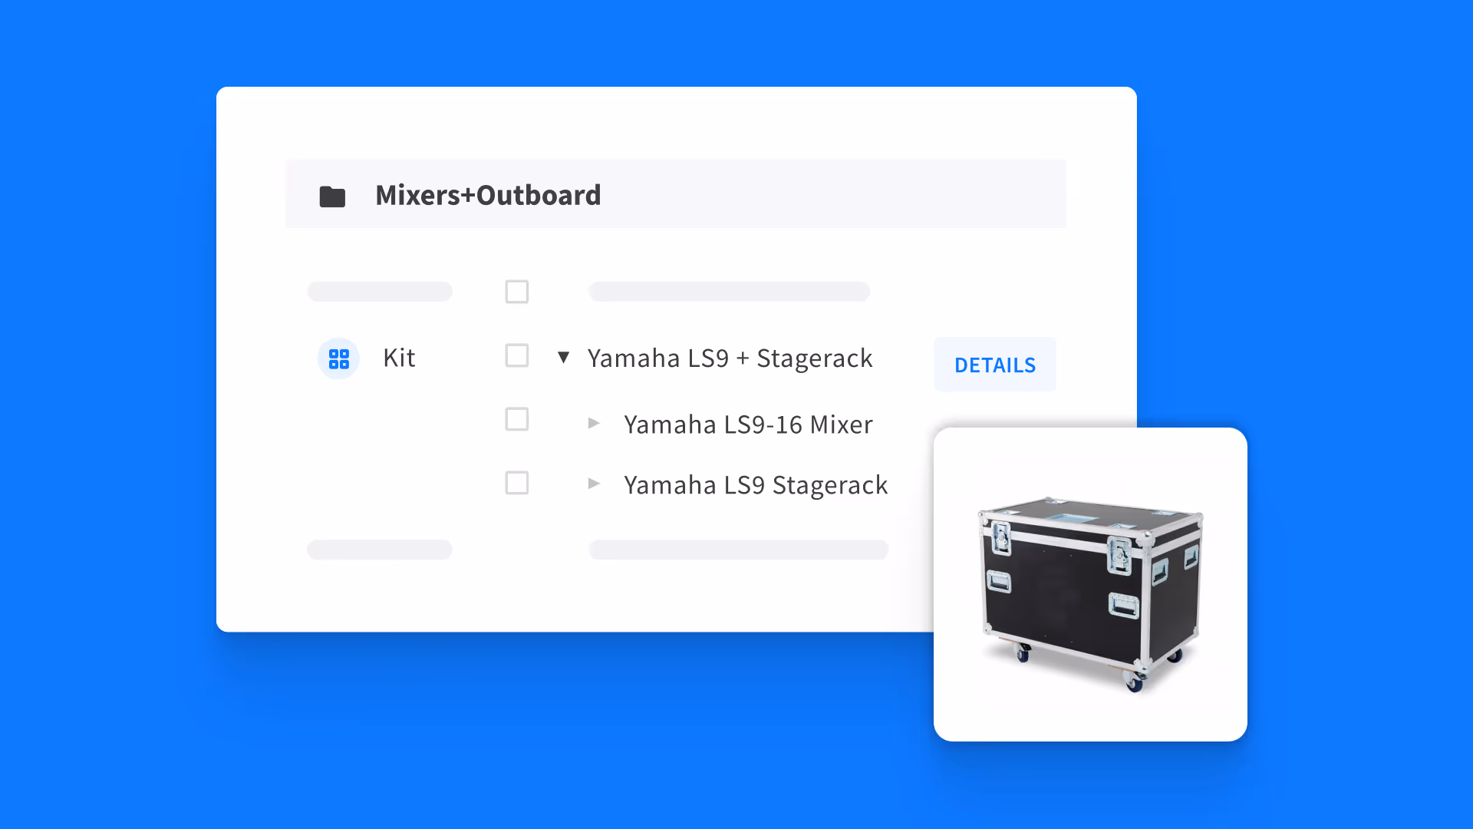Open DETAILS for the Yamaha kit
This screenshot has height=829, width=1473.
(995, 365)
